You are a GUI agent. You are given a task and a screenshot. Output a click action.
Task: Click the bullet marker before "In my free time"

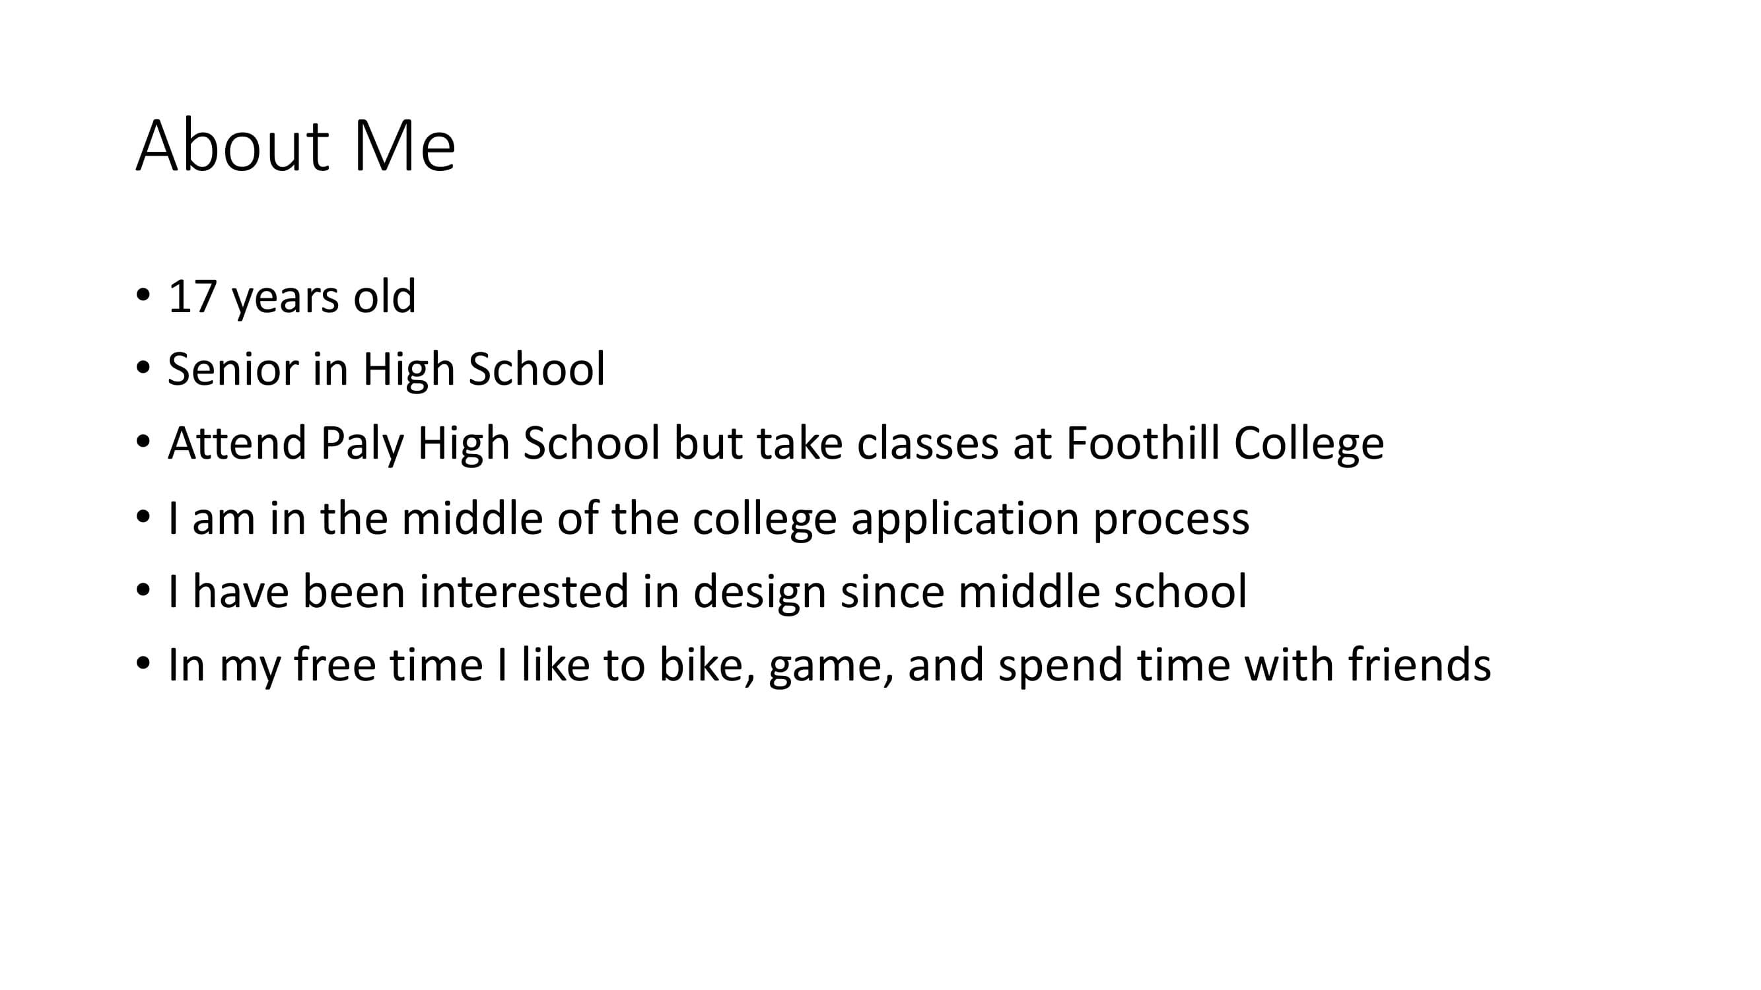click(142, 663)
